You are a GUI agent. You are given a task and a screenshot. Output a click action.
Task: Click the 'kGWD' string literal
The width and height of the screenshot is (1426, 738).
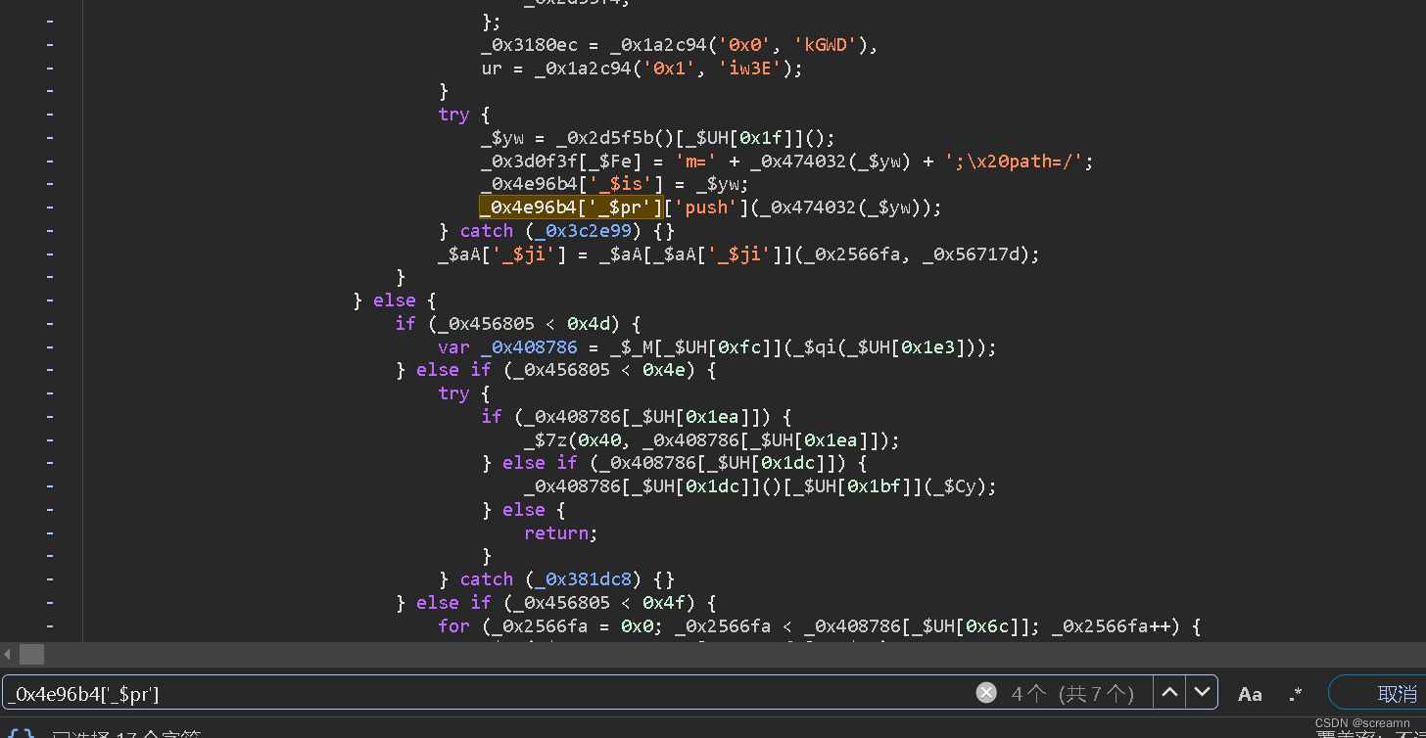coord(825,45)
